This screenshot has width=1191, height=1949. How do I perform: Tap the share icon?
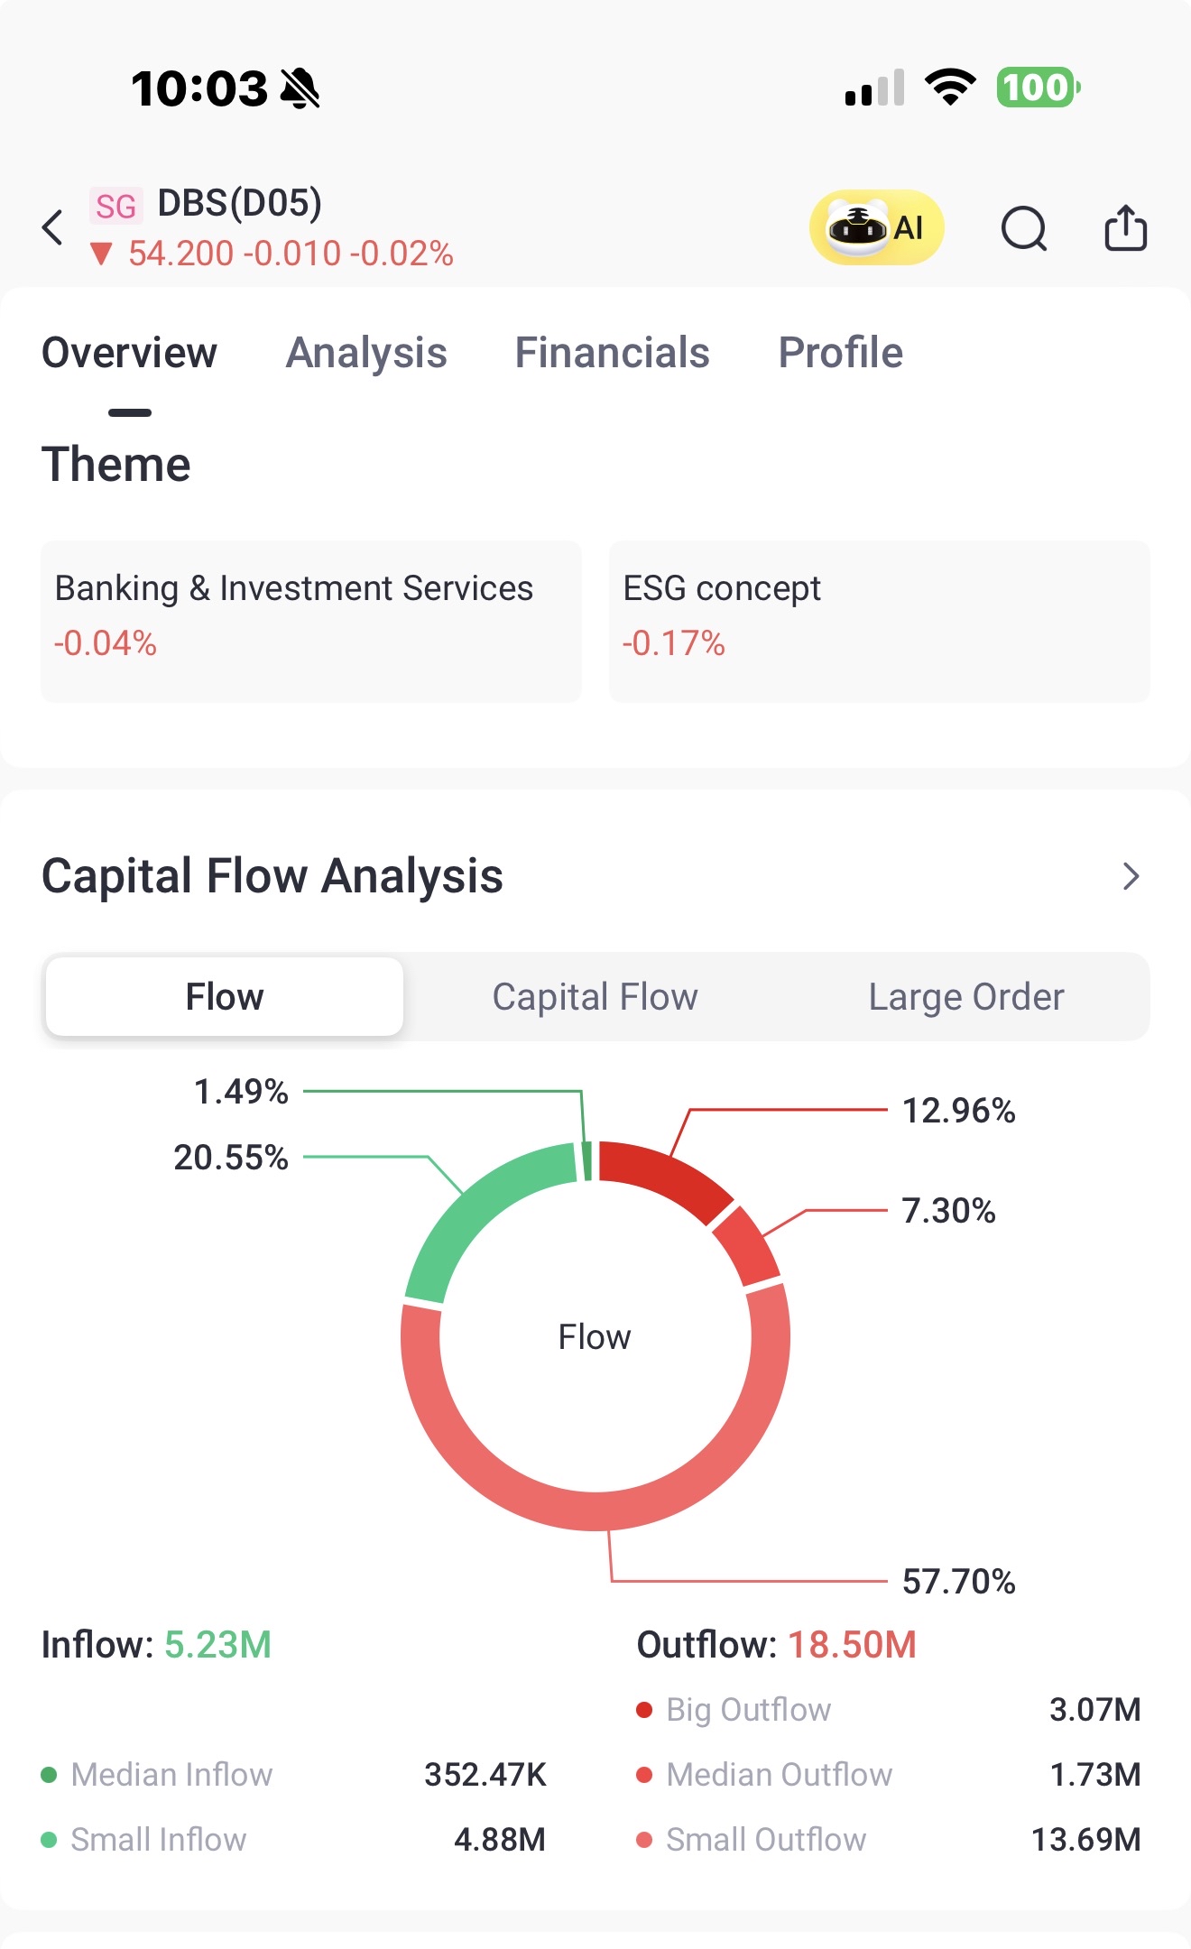[x=1125, y=227]
